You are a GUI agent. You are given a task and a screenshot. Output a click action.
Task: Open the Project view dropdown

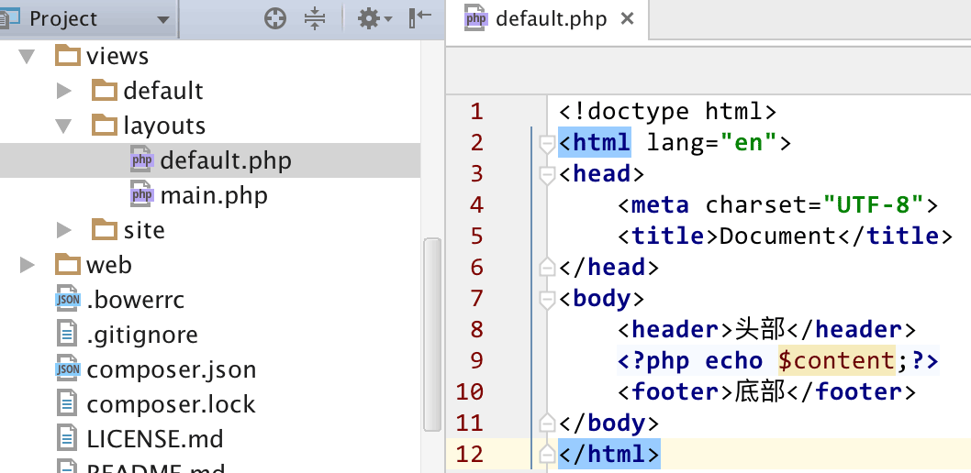(x=162, y=19)
